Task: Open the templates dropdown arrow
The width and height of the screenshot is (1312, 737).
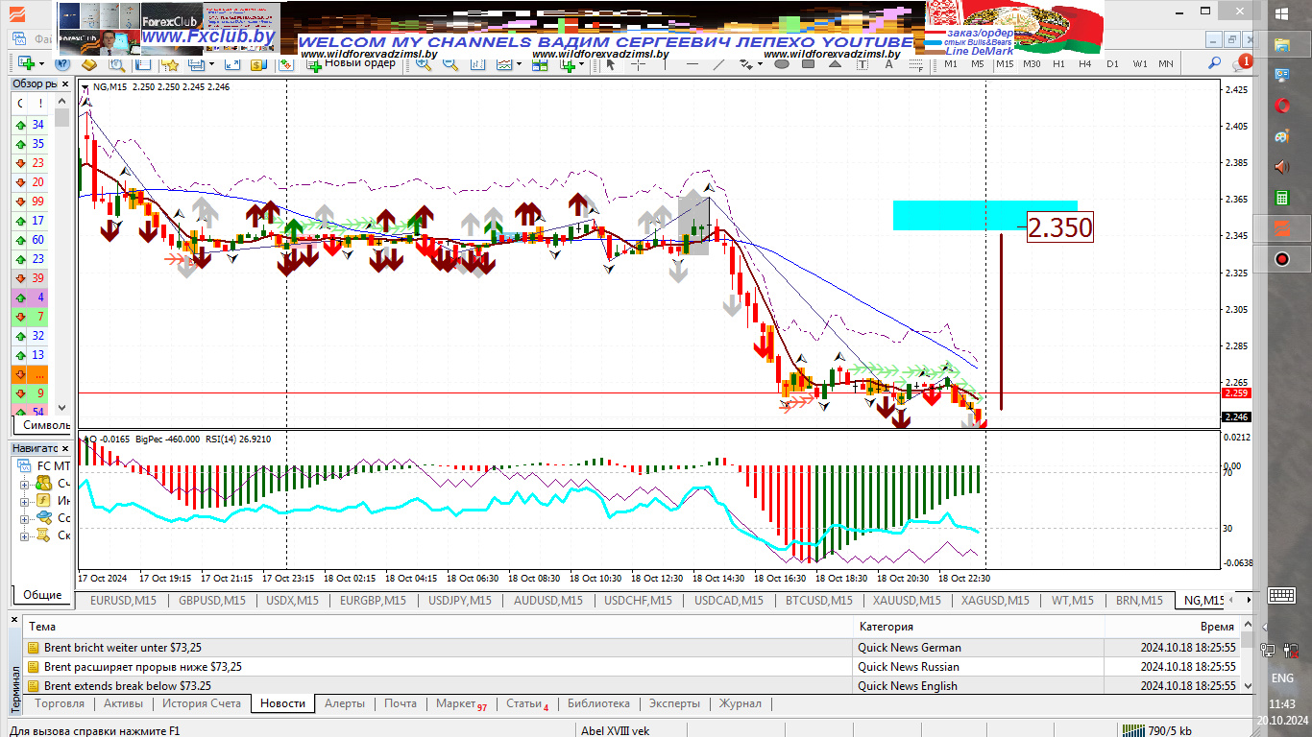Action: (519, 64)
